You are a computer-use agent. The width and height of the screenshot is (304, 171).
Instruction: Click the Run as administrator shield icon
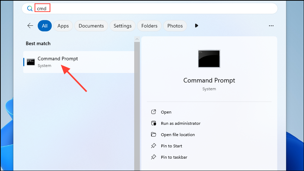click(154, 123)
